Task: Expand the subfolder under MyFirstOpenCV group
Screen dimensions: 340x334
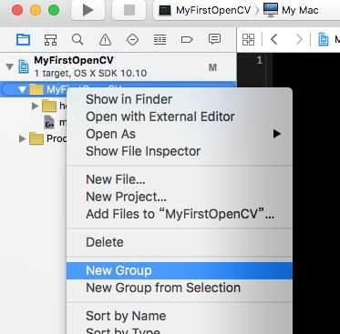Action: tap(35, 106)
